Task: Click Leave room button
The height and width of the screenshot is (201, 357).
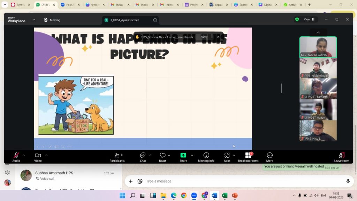Action: coord(341,157)
